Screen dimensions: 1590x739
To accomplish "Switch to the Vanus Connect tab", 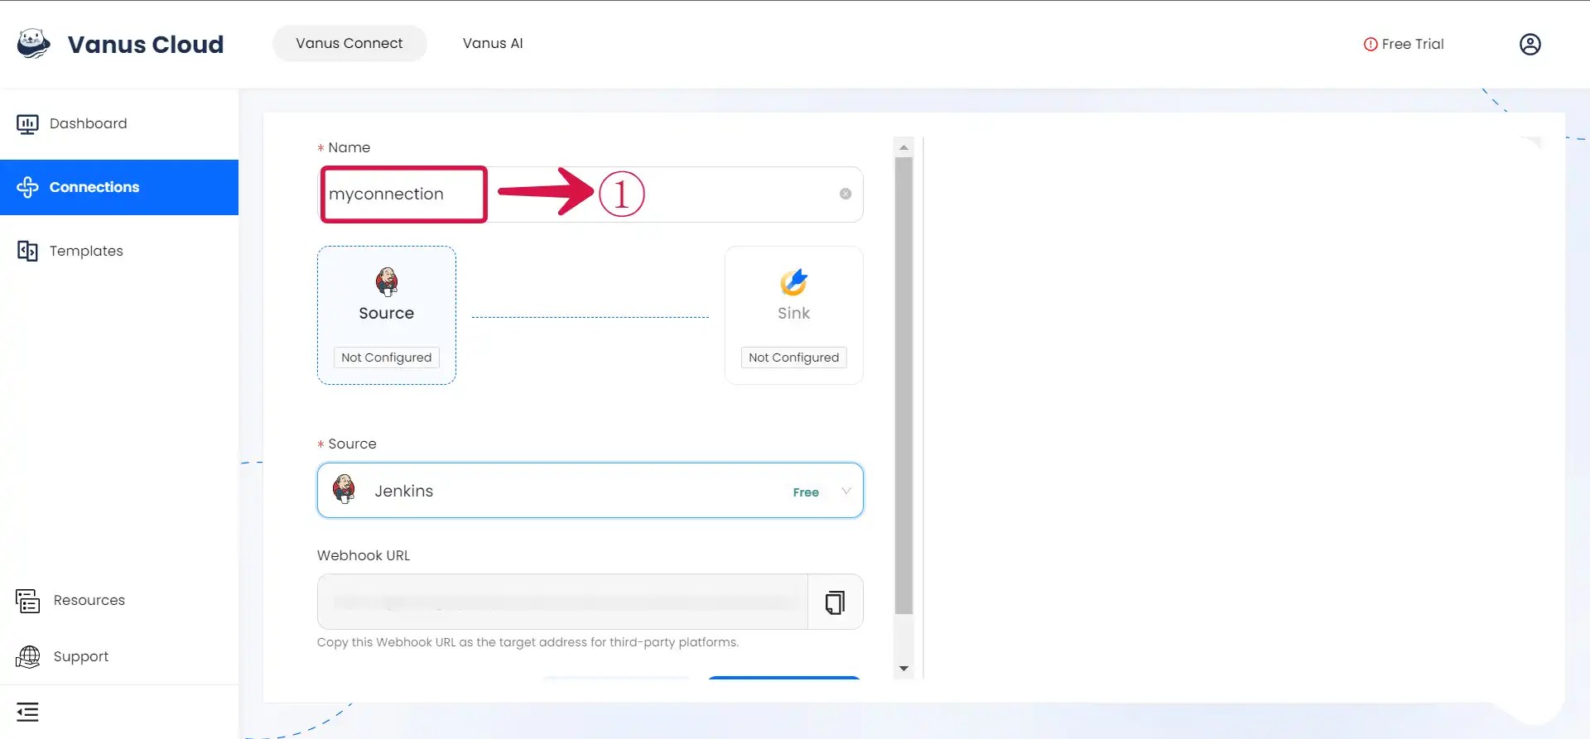I will point(349,43).
